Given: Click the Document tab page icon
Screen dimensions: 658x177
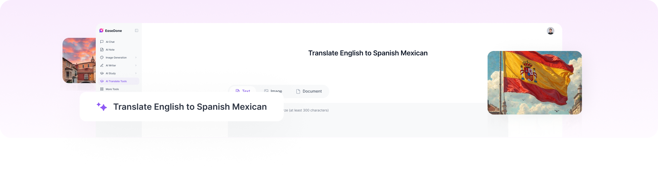Looking at the screenshot, I should [x=298, y=91].
